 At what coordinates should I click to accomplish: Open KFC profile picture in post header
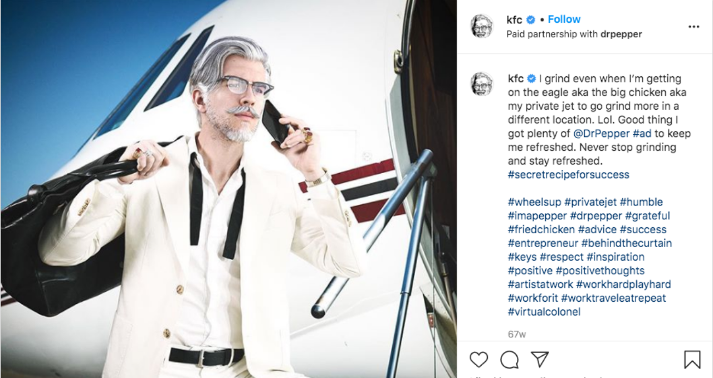(482, 26)
